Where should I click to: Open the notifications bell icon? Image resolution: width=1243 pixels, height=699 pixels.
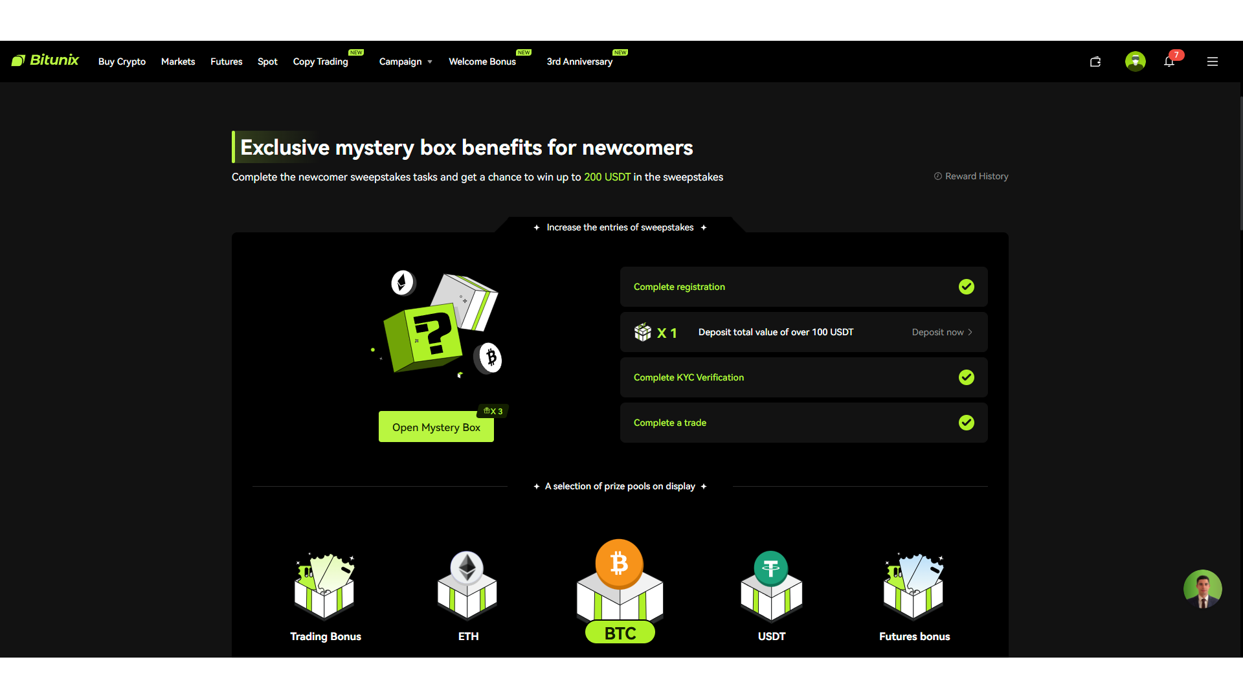point(1169,61)
